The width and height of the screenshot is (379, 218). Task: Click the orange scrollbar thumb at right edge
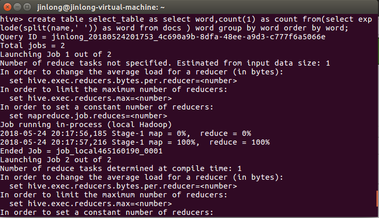377,198
